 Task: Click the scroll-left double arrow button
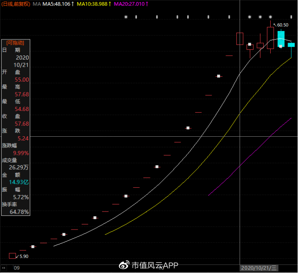click(x=4, y=268)
